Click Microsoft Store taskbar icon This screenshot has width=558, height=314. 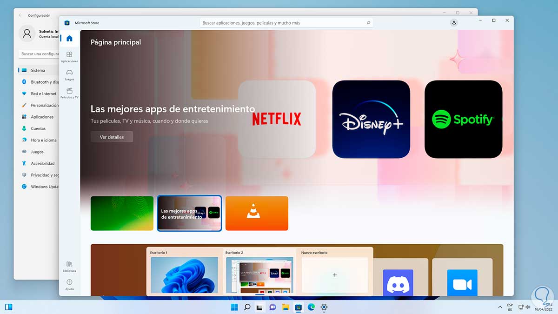tap(299, 307)
